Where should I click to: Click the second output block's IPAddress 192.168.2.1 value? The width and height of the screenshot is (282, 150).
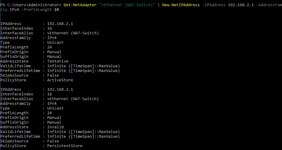point(60,90)
